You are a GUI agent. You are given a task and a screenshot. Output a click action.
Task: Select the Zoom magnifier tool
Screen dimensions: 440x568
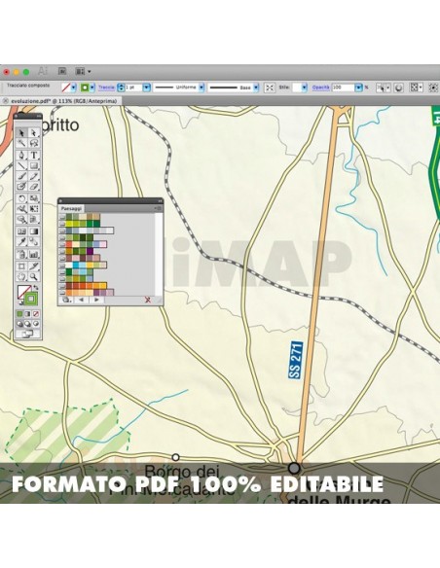(34, 277)
